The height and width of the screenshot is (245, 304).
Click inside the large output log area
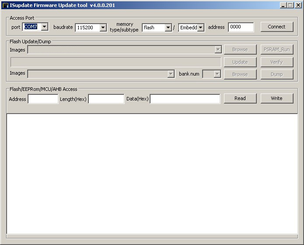(x=152, y=173)
